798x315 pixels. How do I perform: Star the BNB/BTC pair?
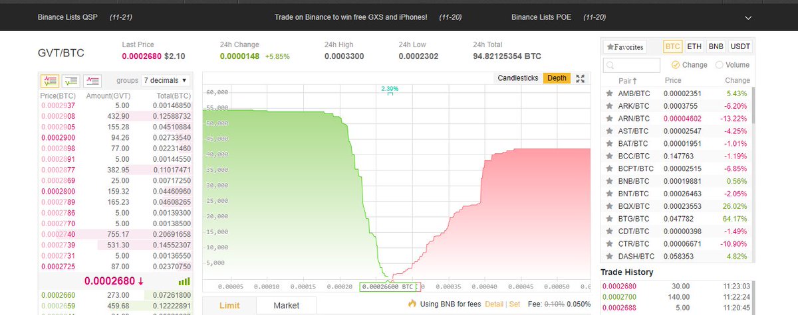(609, 181)
